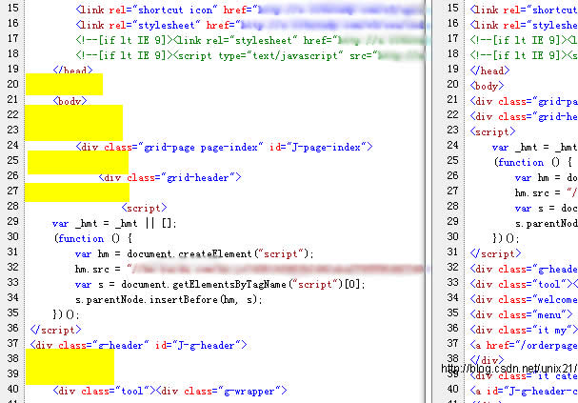Viewport: 578px width, 403px height.
Task: Place cursor on </head> in the right pane
Action: (489, 71)
